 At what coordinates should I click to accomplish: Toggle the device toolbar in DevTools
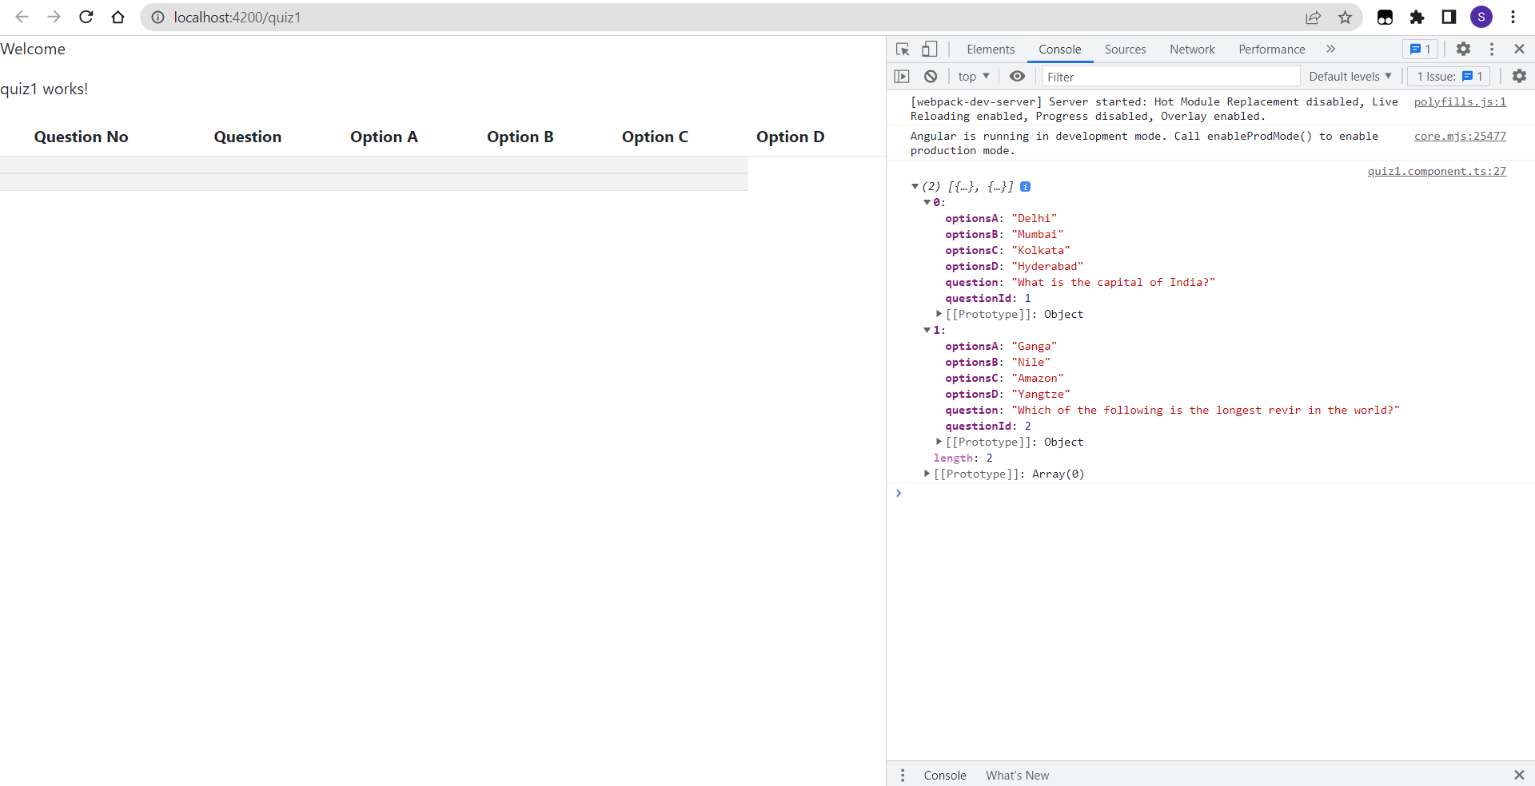pos(929,50)
